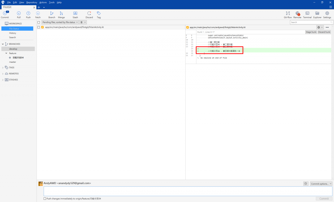Click the Commit button at bottom right
The image size is (334, 202).
coord(324,199)
